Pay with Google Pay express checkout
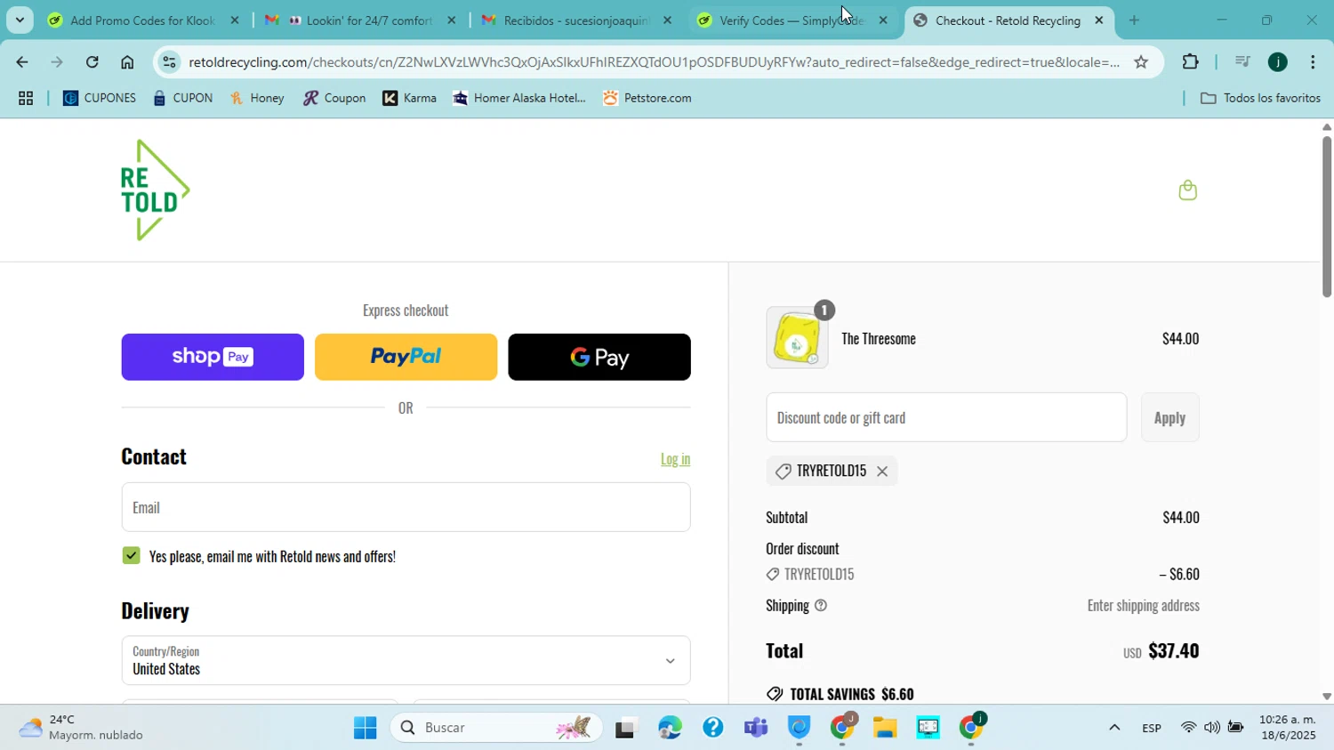 click(x=599, y=357)
